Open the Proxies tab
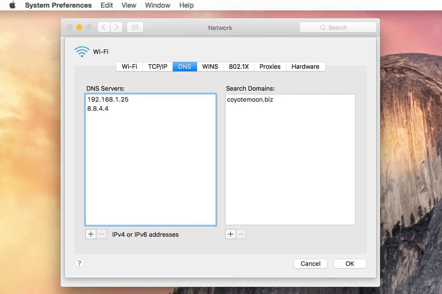The width and height of the screenshot is (442, 294). pyautogui.click(x=270, y=67)
